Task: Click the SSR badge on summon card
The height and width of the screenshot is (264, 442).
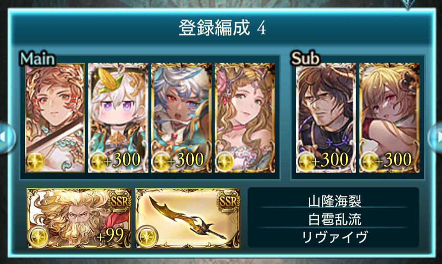Action: pyautogui.click(x=119, y=201)
